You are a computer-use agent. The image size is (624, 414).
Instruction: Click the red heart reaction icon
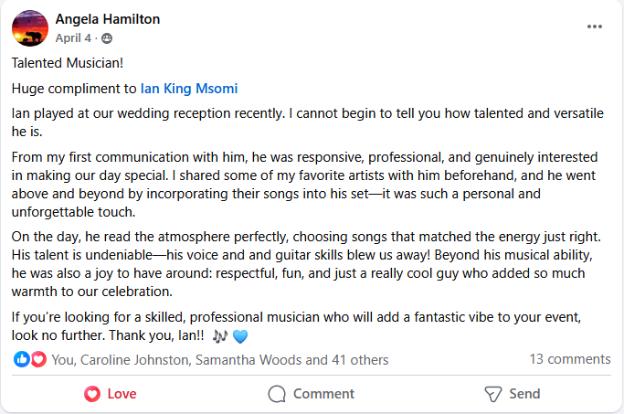tap(38, 359)
